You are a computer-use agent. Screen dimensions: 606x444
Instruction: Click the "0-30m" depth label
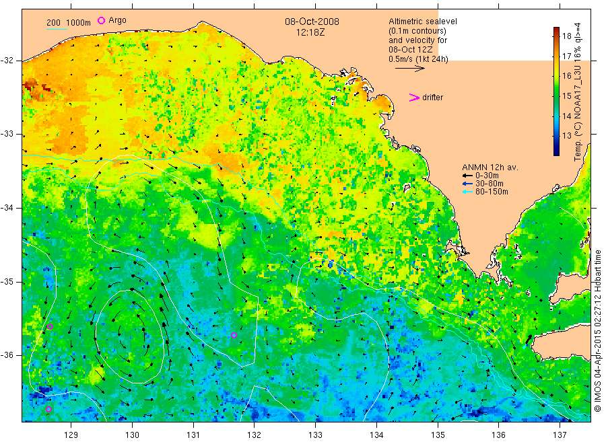point(487,176)
